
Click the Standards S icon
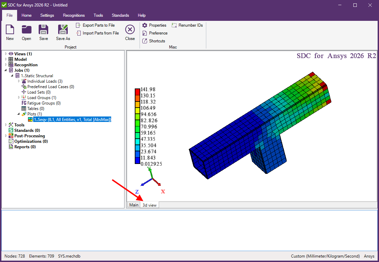coord(11,130)
